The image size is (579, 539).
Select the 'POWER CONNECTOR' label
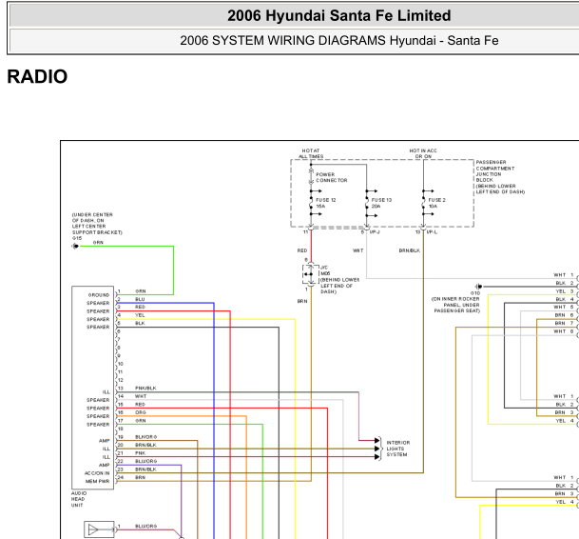pyautogui.click(x=331, y=177)
